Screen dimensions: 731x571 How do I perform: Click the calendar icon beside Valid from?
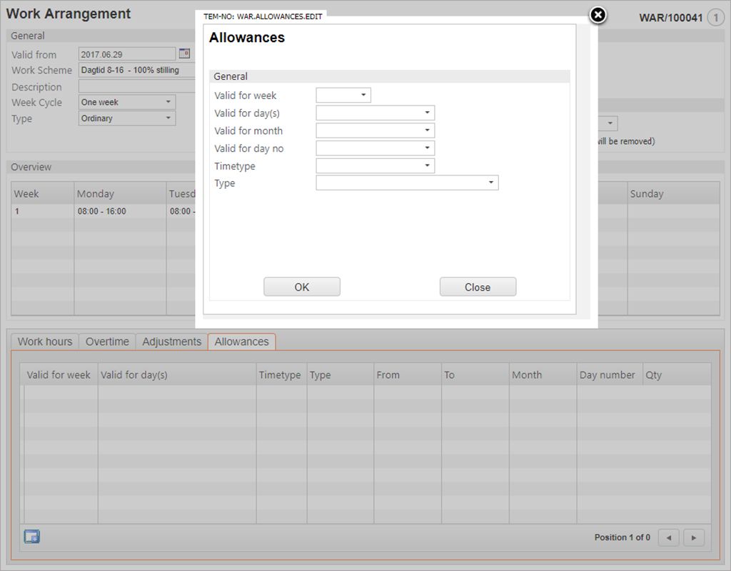184,53
